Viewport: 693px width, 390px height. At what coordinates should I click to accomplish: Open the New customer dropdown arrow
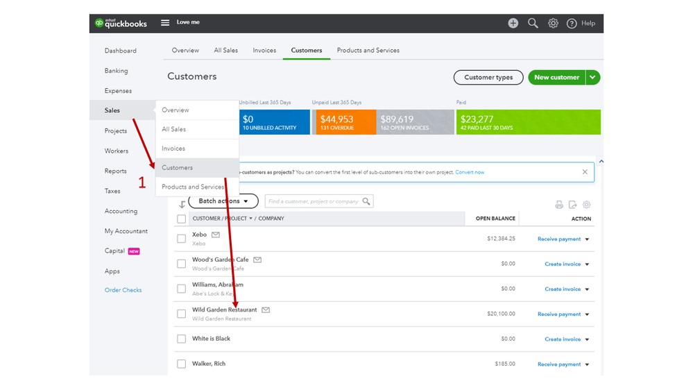[x=592, y=78]
